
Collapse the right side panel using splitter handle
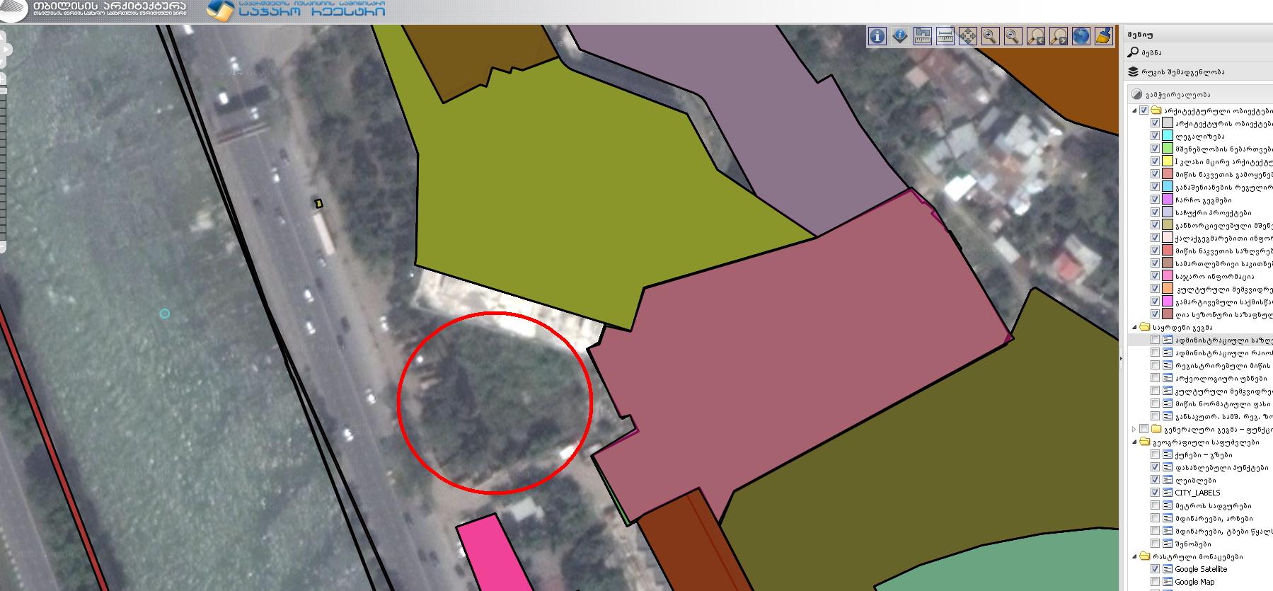pos(1121,359)
